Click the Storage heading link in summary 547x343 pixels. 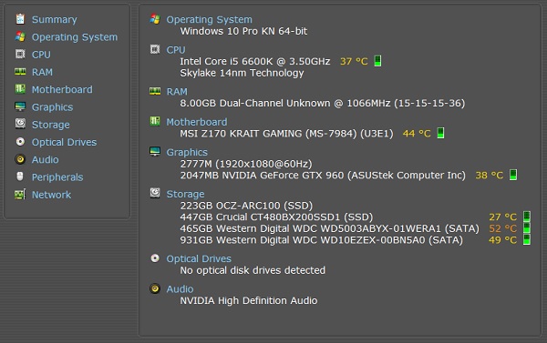pos(185,194)
